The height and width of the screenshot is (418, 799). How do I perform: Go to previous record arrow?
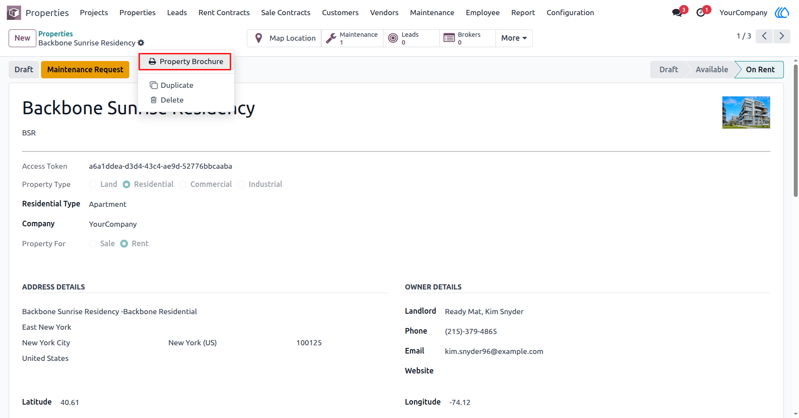click(764, 36)
